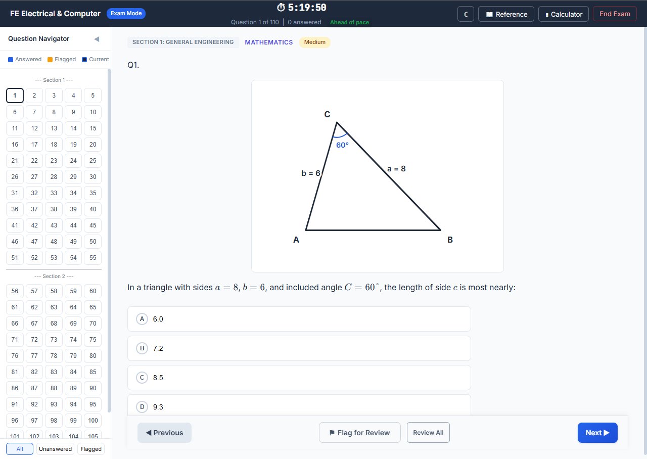The width and height of the screenshot is (647, 459).
Task: Click the Question 1 of 110 text
Action: [255, 22]
